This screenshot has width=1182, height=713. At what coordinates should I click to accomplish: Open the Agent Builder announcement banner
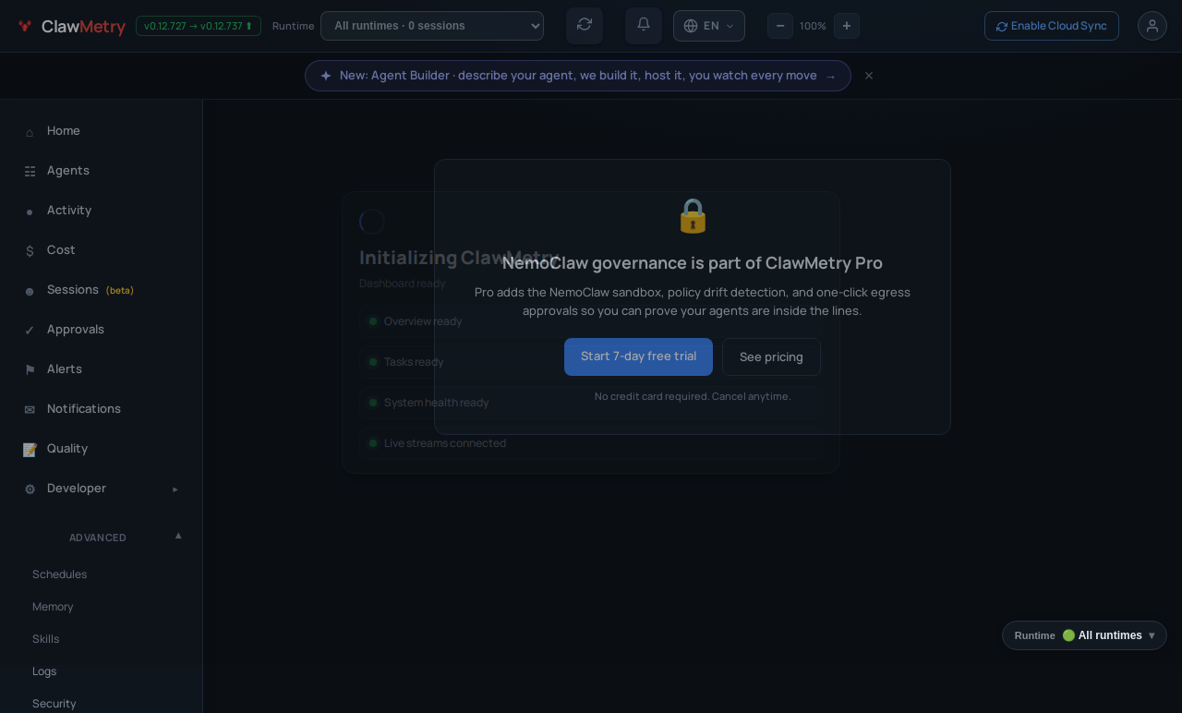[578, 76]
